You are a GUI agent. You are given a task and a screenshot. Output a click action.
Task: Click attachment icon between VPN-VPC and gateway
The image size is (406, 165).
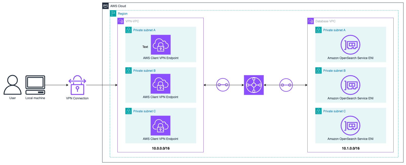pos(223,85)
